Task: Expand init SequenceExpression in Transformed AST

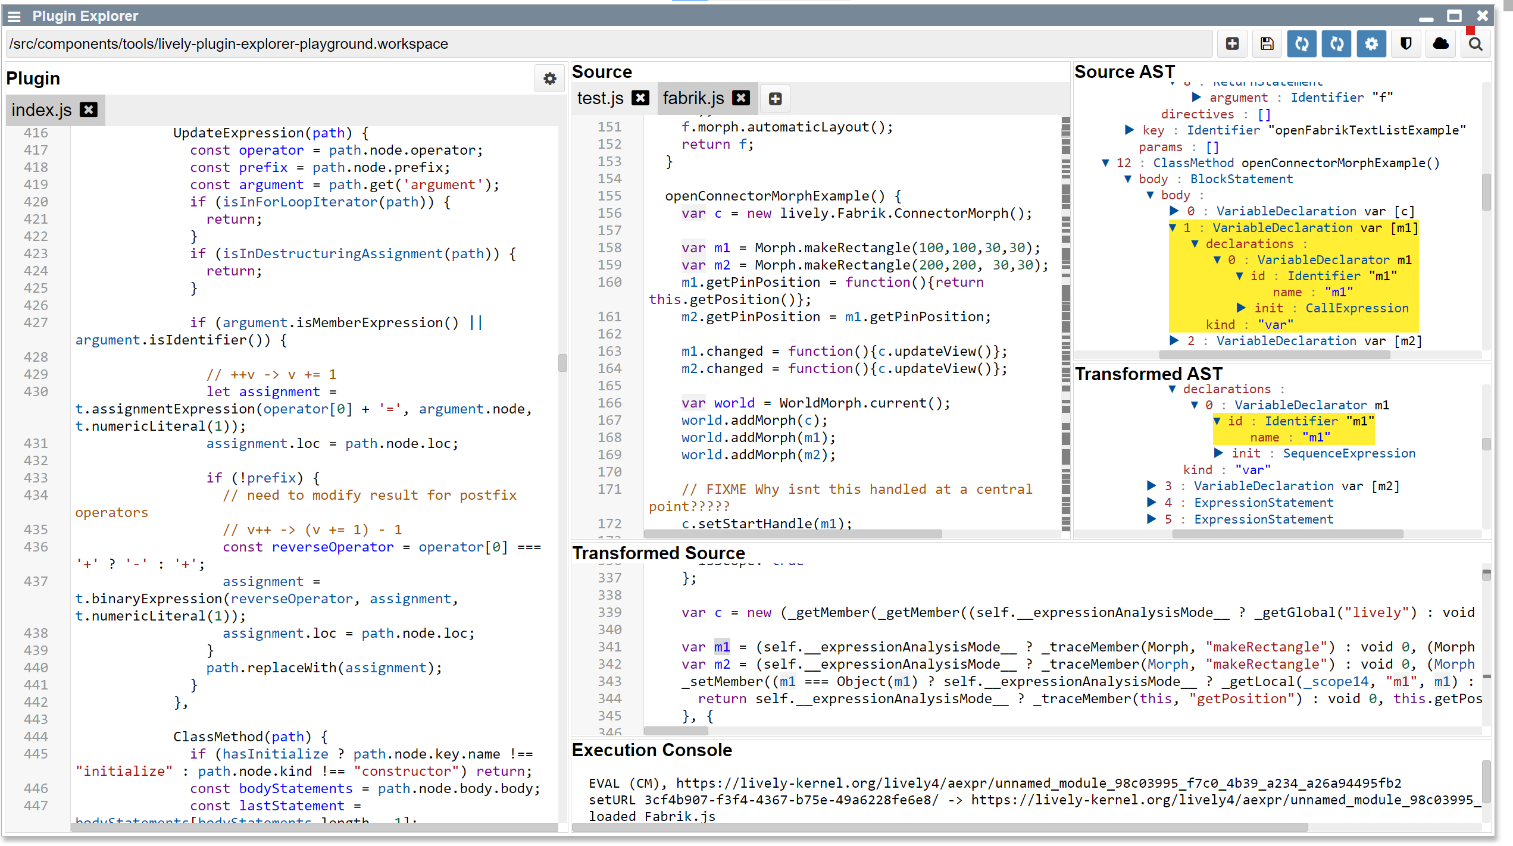Action: click(x=1218, y=453)
